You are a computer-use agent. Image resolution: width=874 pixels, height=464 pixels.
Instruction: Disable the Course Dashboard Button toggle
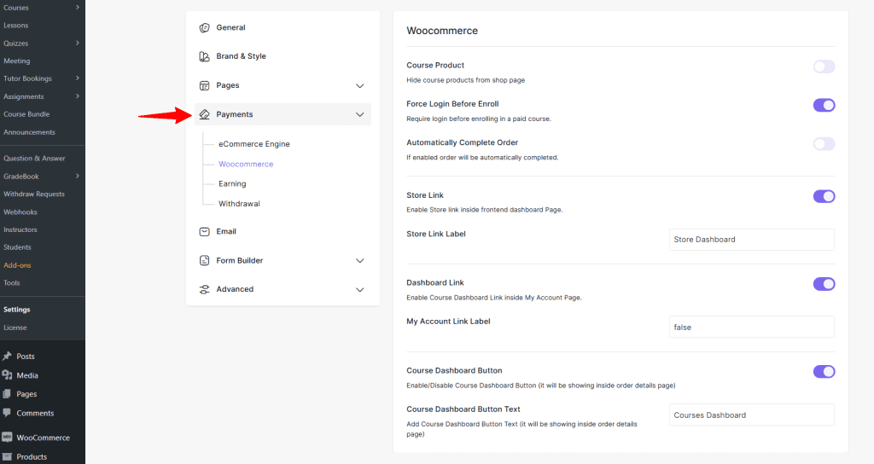pos(824,372)
